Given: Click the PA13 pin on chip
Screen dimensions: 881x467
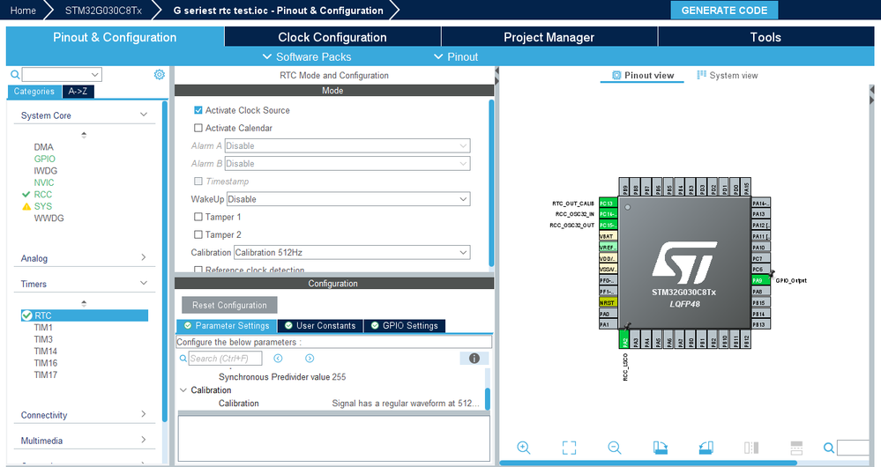Looking at the screenshot, I should point(761,214).
